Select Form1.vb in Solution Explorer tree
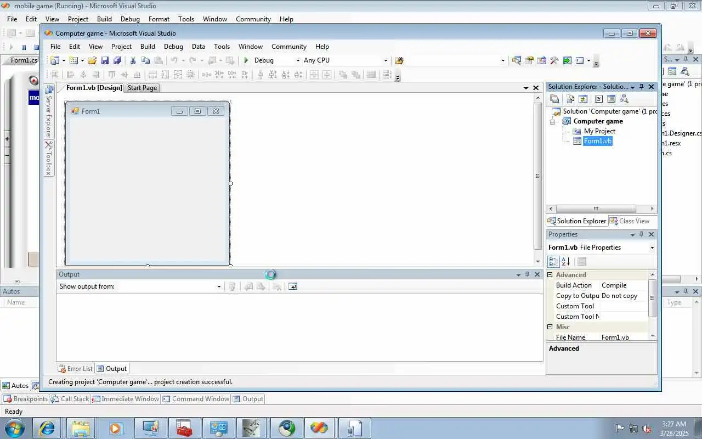This screenshot has height=439, width=702. coord(597,141)
